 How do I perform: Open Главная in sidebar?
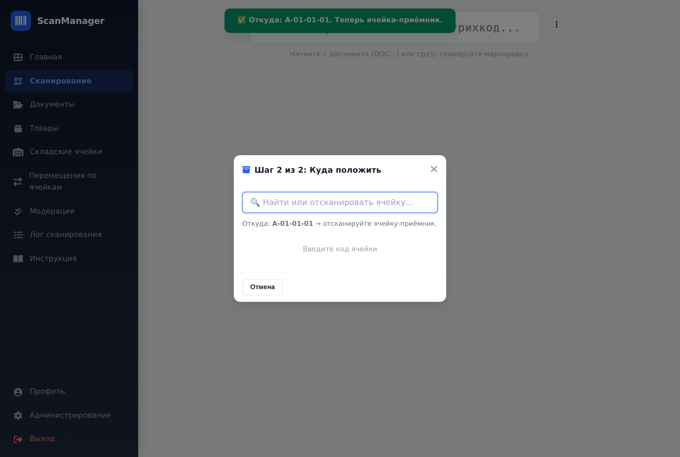[x=69, y=57]
